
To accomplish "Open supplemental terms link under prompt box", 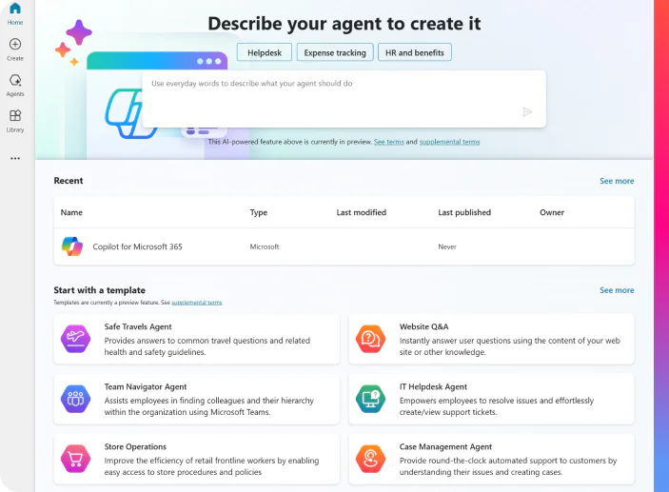I will (449, 142).
